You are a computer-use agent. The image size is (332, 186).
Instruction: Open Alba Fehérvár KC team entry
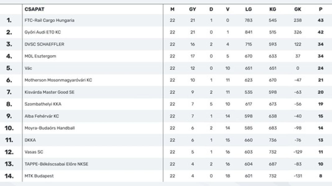point(42,116)
